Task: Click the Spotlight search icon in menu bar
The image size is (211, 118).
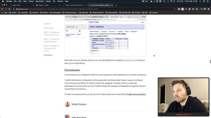Action: coord(200,1)
